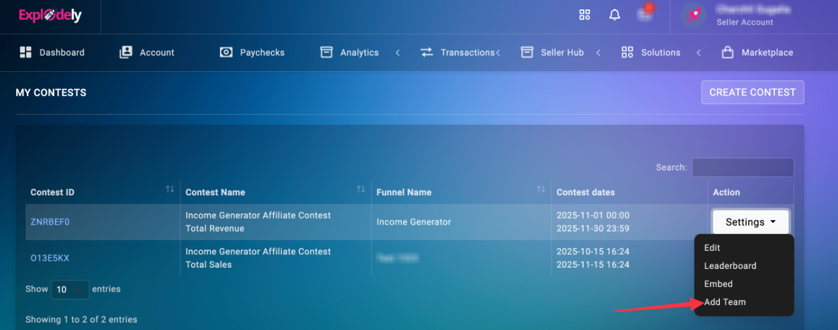The width and height of the screenshot is (838, 330).
Task: Click the Marketplace bag icon
Action: point(727,52)
